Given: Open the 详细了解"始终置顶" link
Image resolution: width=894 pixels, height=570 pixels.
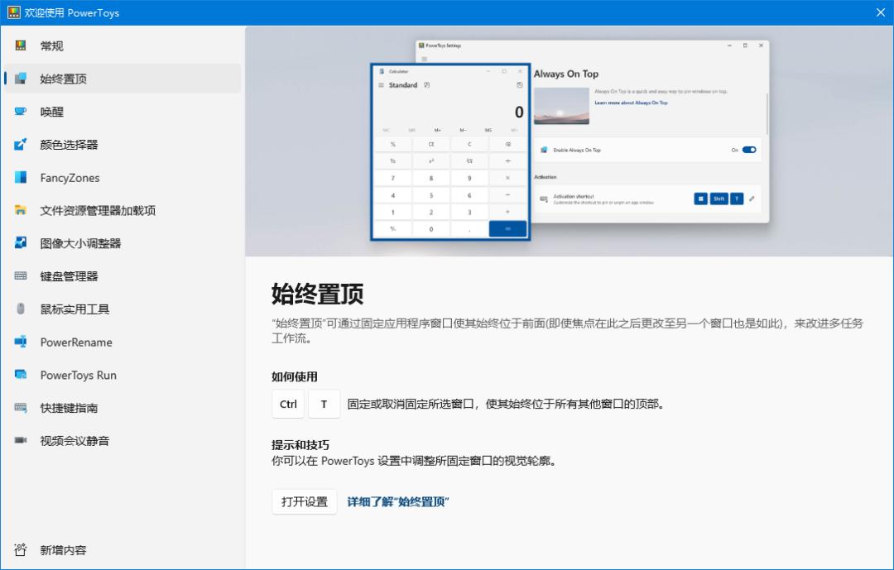Looking at the screenshot, I should point(400,501).
